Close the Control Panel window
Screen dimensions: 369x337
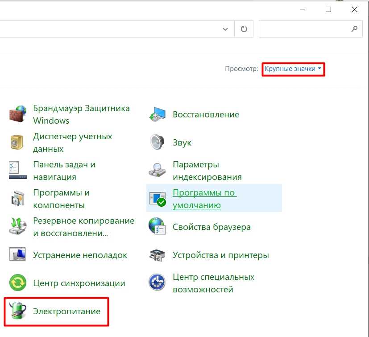pos(354,9)
